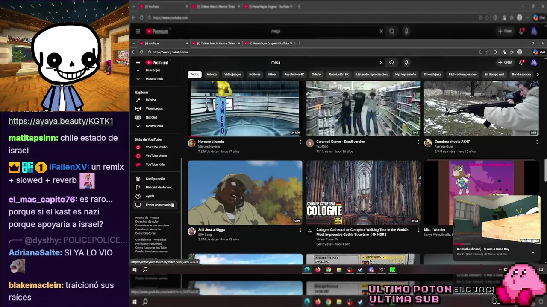Add page to favorites star, front window
This screenshot has width=547, height=307.
click(487, 52)
